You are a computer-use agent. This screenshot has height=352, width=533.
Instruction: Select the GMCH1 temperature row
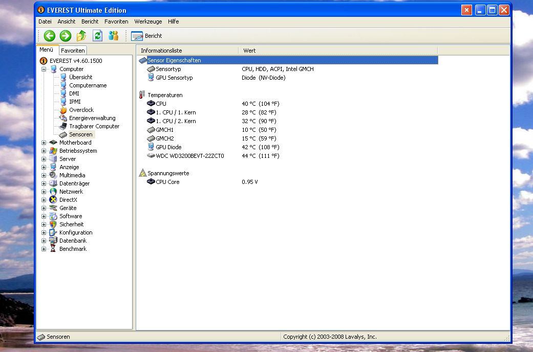[x=288, y=130]
